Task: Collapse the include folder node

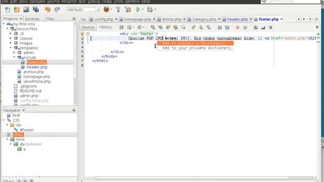Action: point(14,57)
